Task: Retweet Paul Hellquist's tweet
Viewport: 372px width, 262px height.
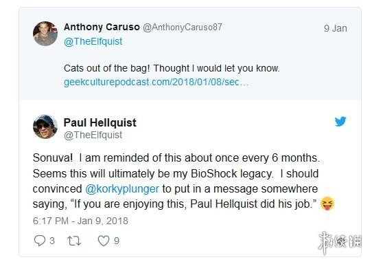Action: pos(74,241)
